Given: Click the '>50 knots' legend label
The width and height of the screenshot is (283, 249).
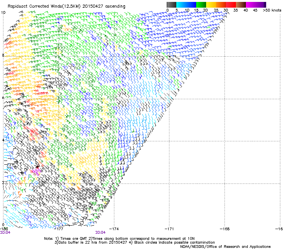Looking at the screenshot, I should (x=272, y=10).
